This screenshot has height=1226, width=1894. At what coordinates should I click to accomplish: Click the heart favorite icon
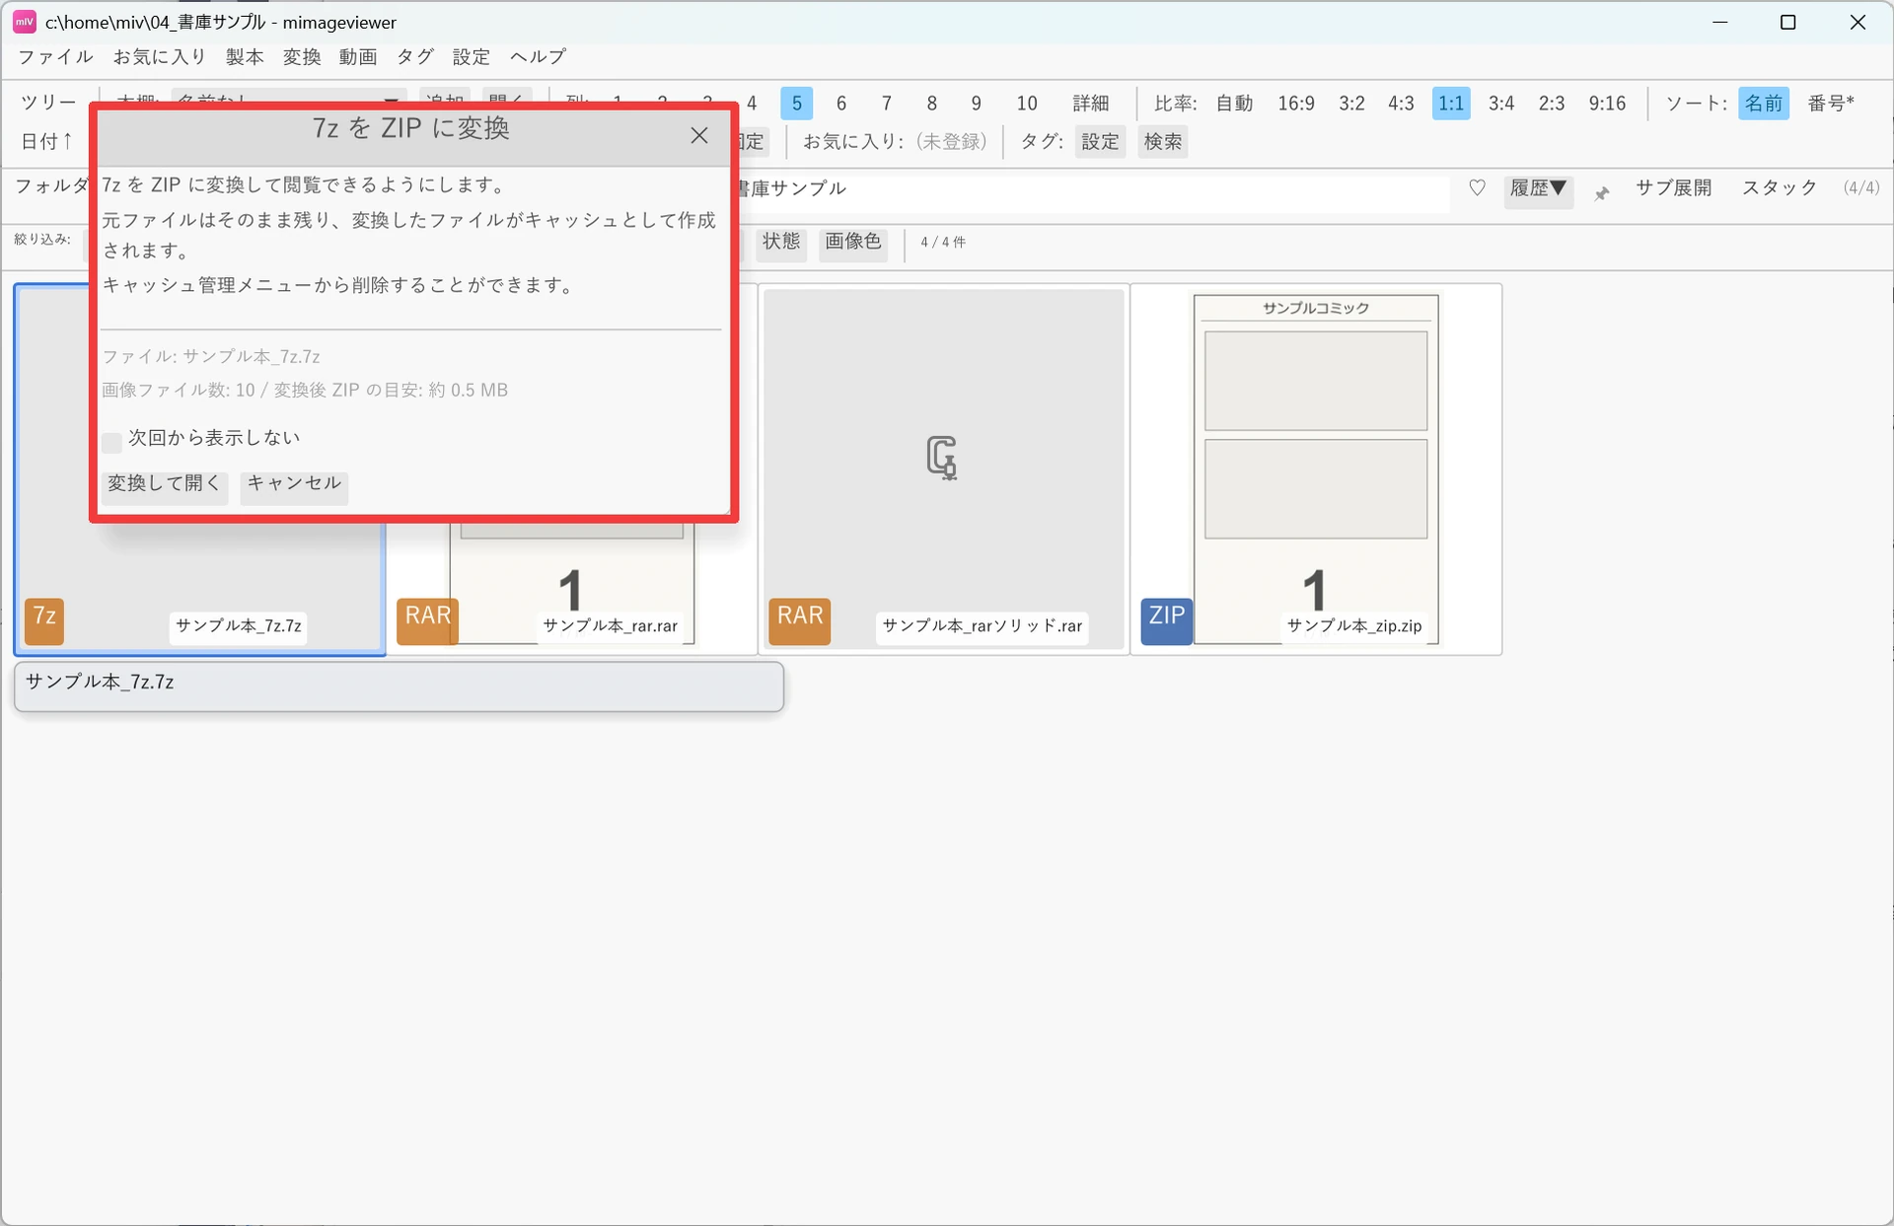pyautogui.click(x=1477, y=187)
